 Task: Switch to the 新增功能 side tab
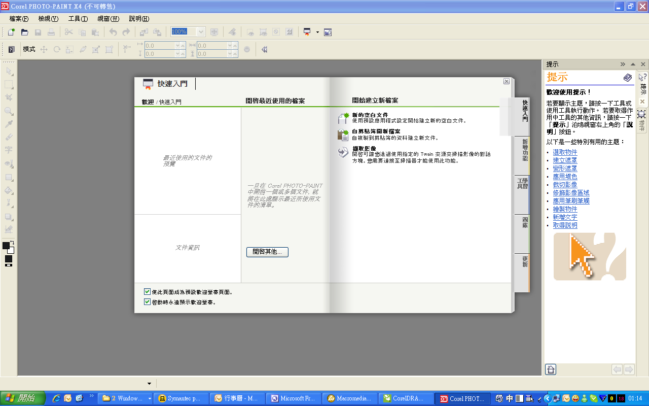click(524, 151)
